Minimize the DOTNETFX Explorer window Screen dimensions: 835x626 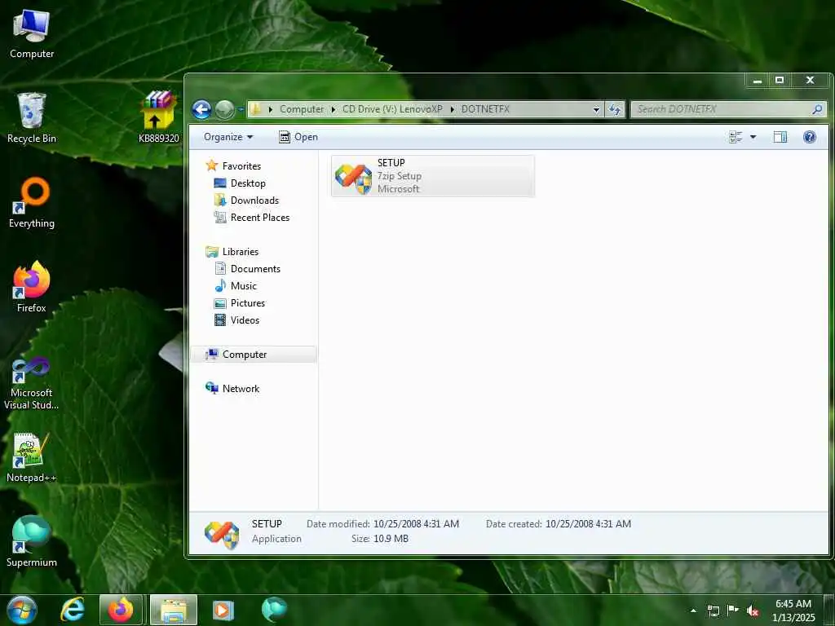(x=758, y=81)
